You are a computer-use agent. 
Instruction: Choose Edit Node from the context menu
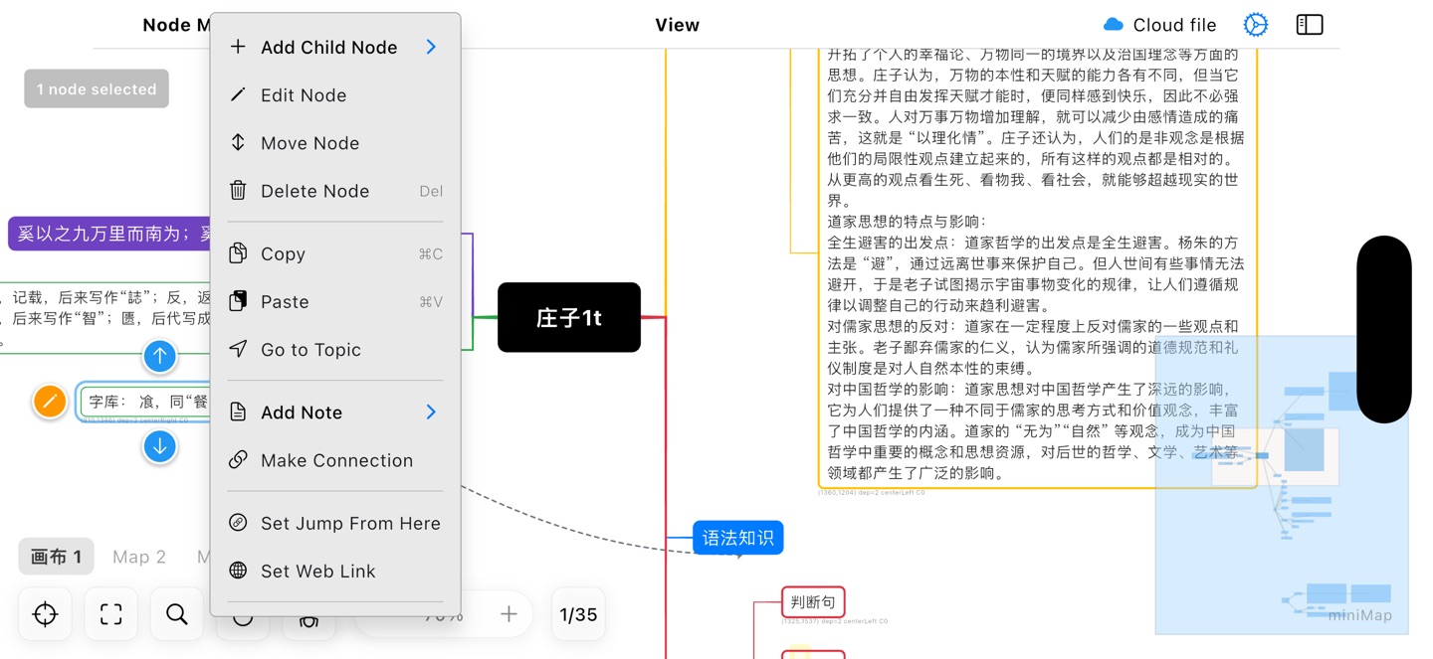click(x=335, y=95)
